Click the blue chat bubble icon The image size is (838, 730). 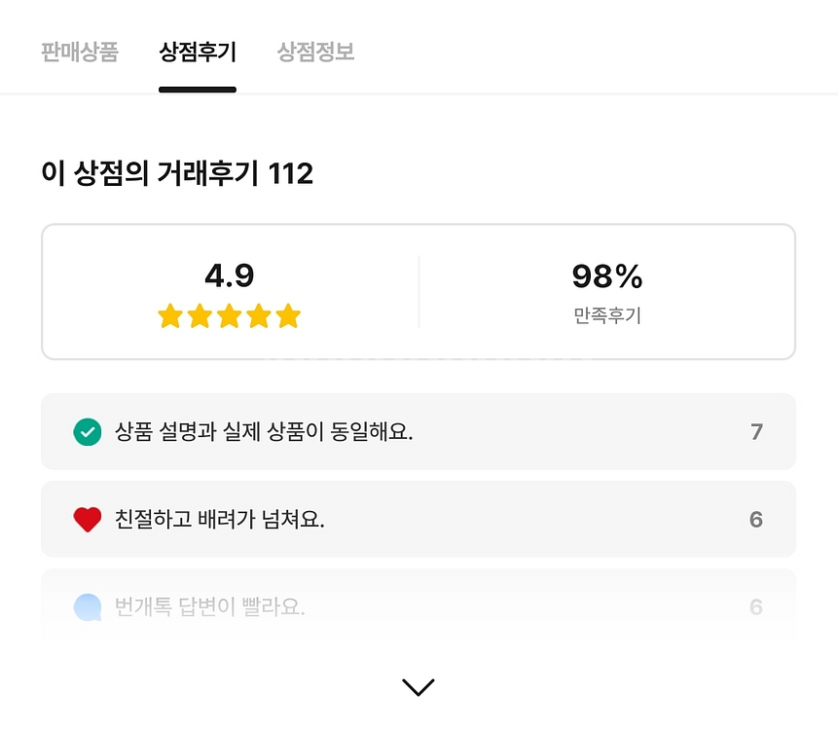88,608
